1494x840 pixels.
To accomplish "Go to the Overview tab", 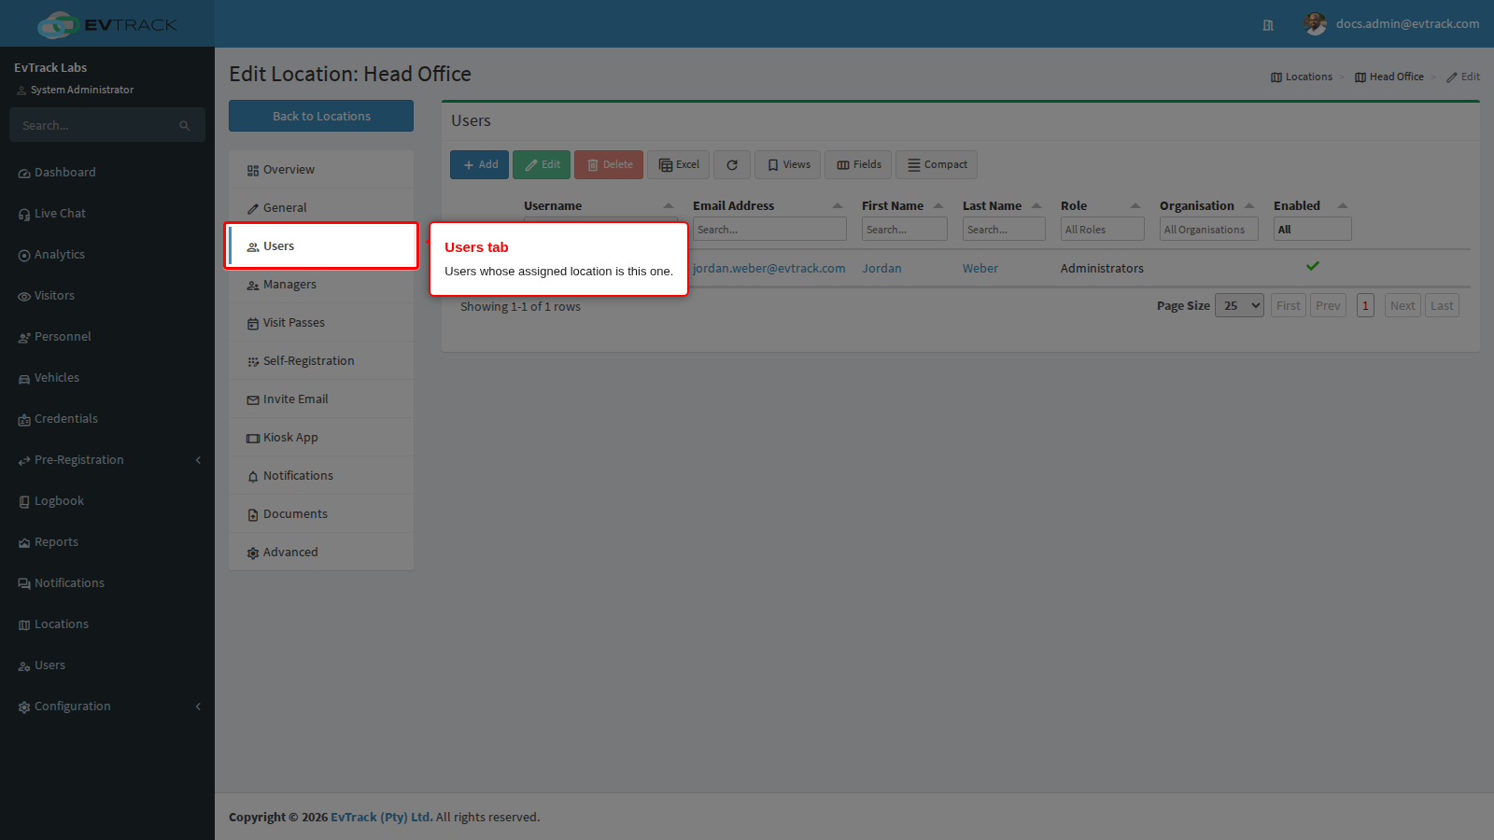I will (321, 170).
